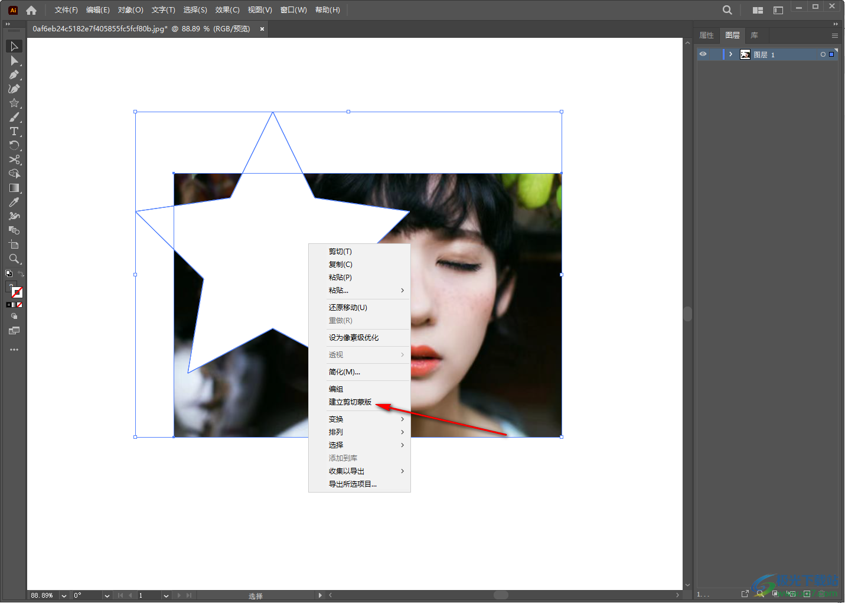Click make clipping mask icon in Layers panel
The width and height of the screenshot is (845, 603).
pos(775,594)
